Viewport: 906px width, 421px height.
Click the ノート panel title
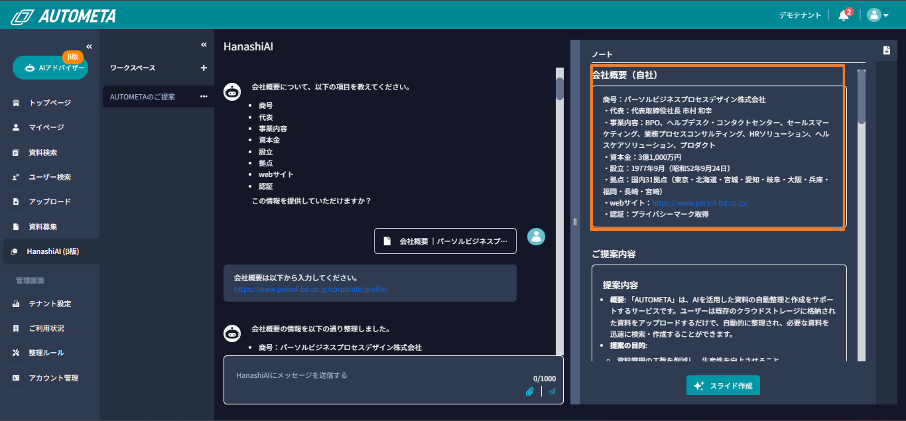tap(602, 55)
